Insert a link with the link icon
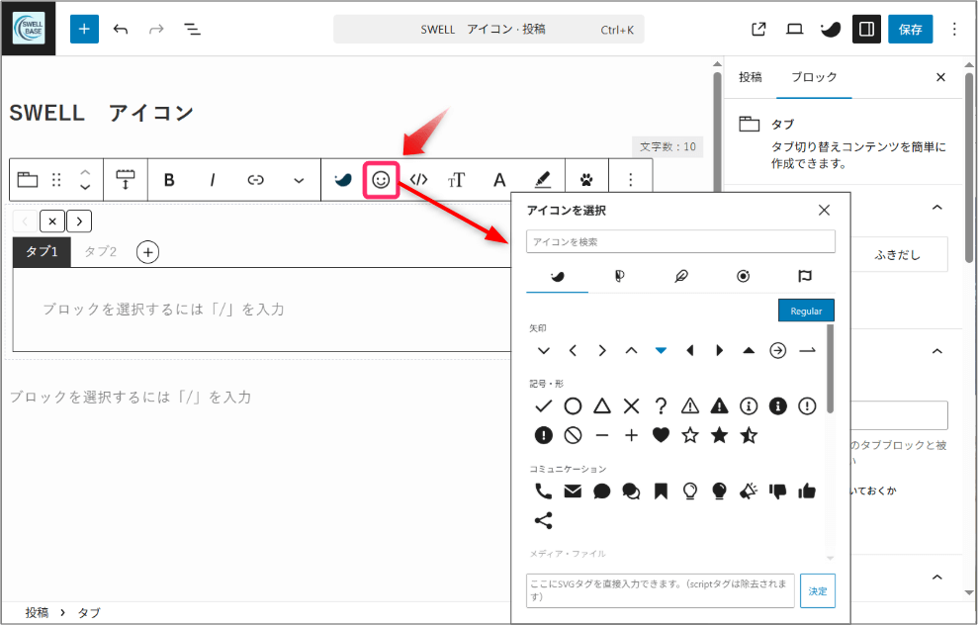This screenshot has width=978, height=625. 256,180
